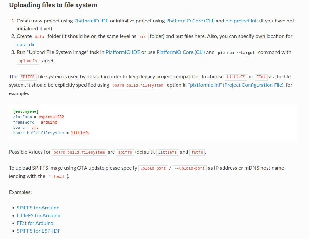Follow the "pio project init" link
Screen dimensions: 309x239
click(x=241, y=21)
